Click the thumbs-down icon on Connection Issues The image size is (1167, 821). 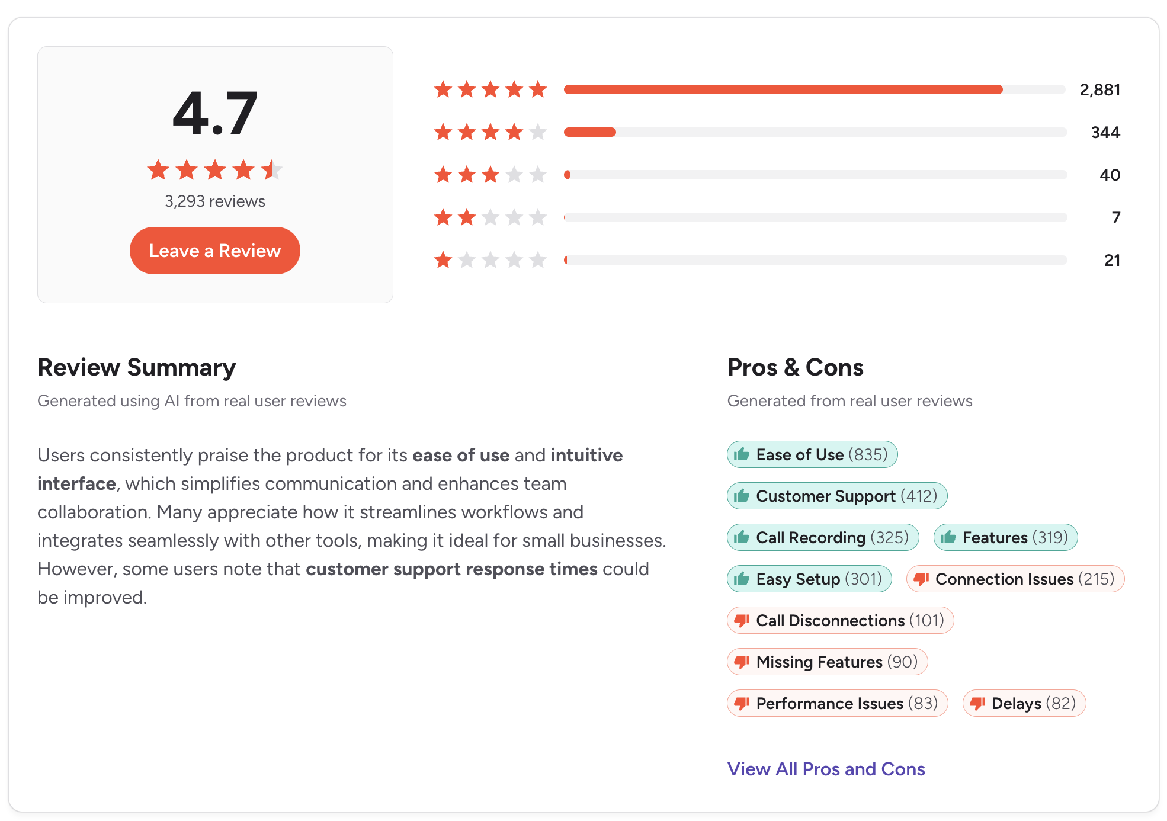(922, 579)
